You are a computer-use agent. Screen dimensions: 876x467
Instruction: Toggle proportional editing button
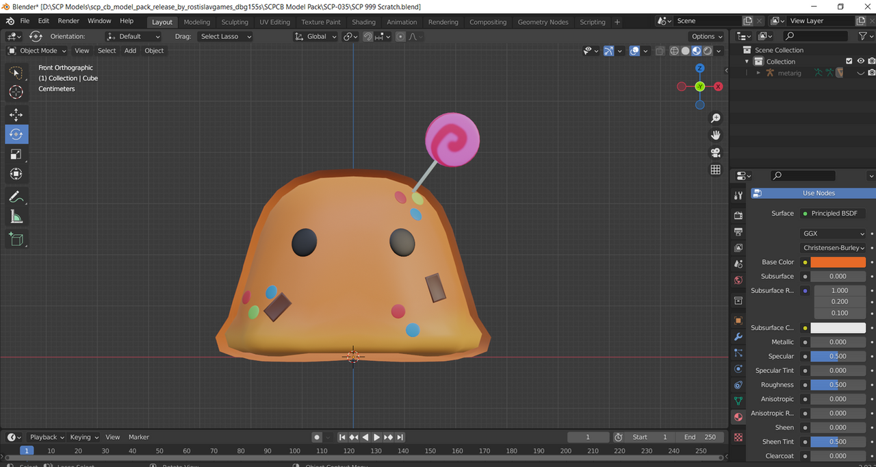click(x=400, y=36)
